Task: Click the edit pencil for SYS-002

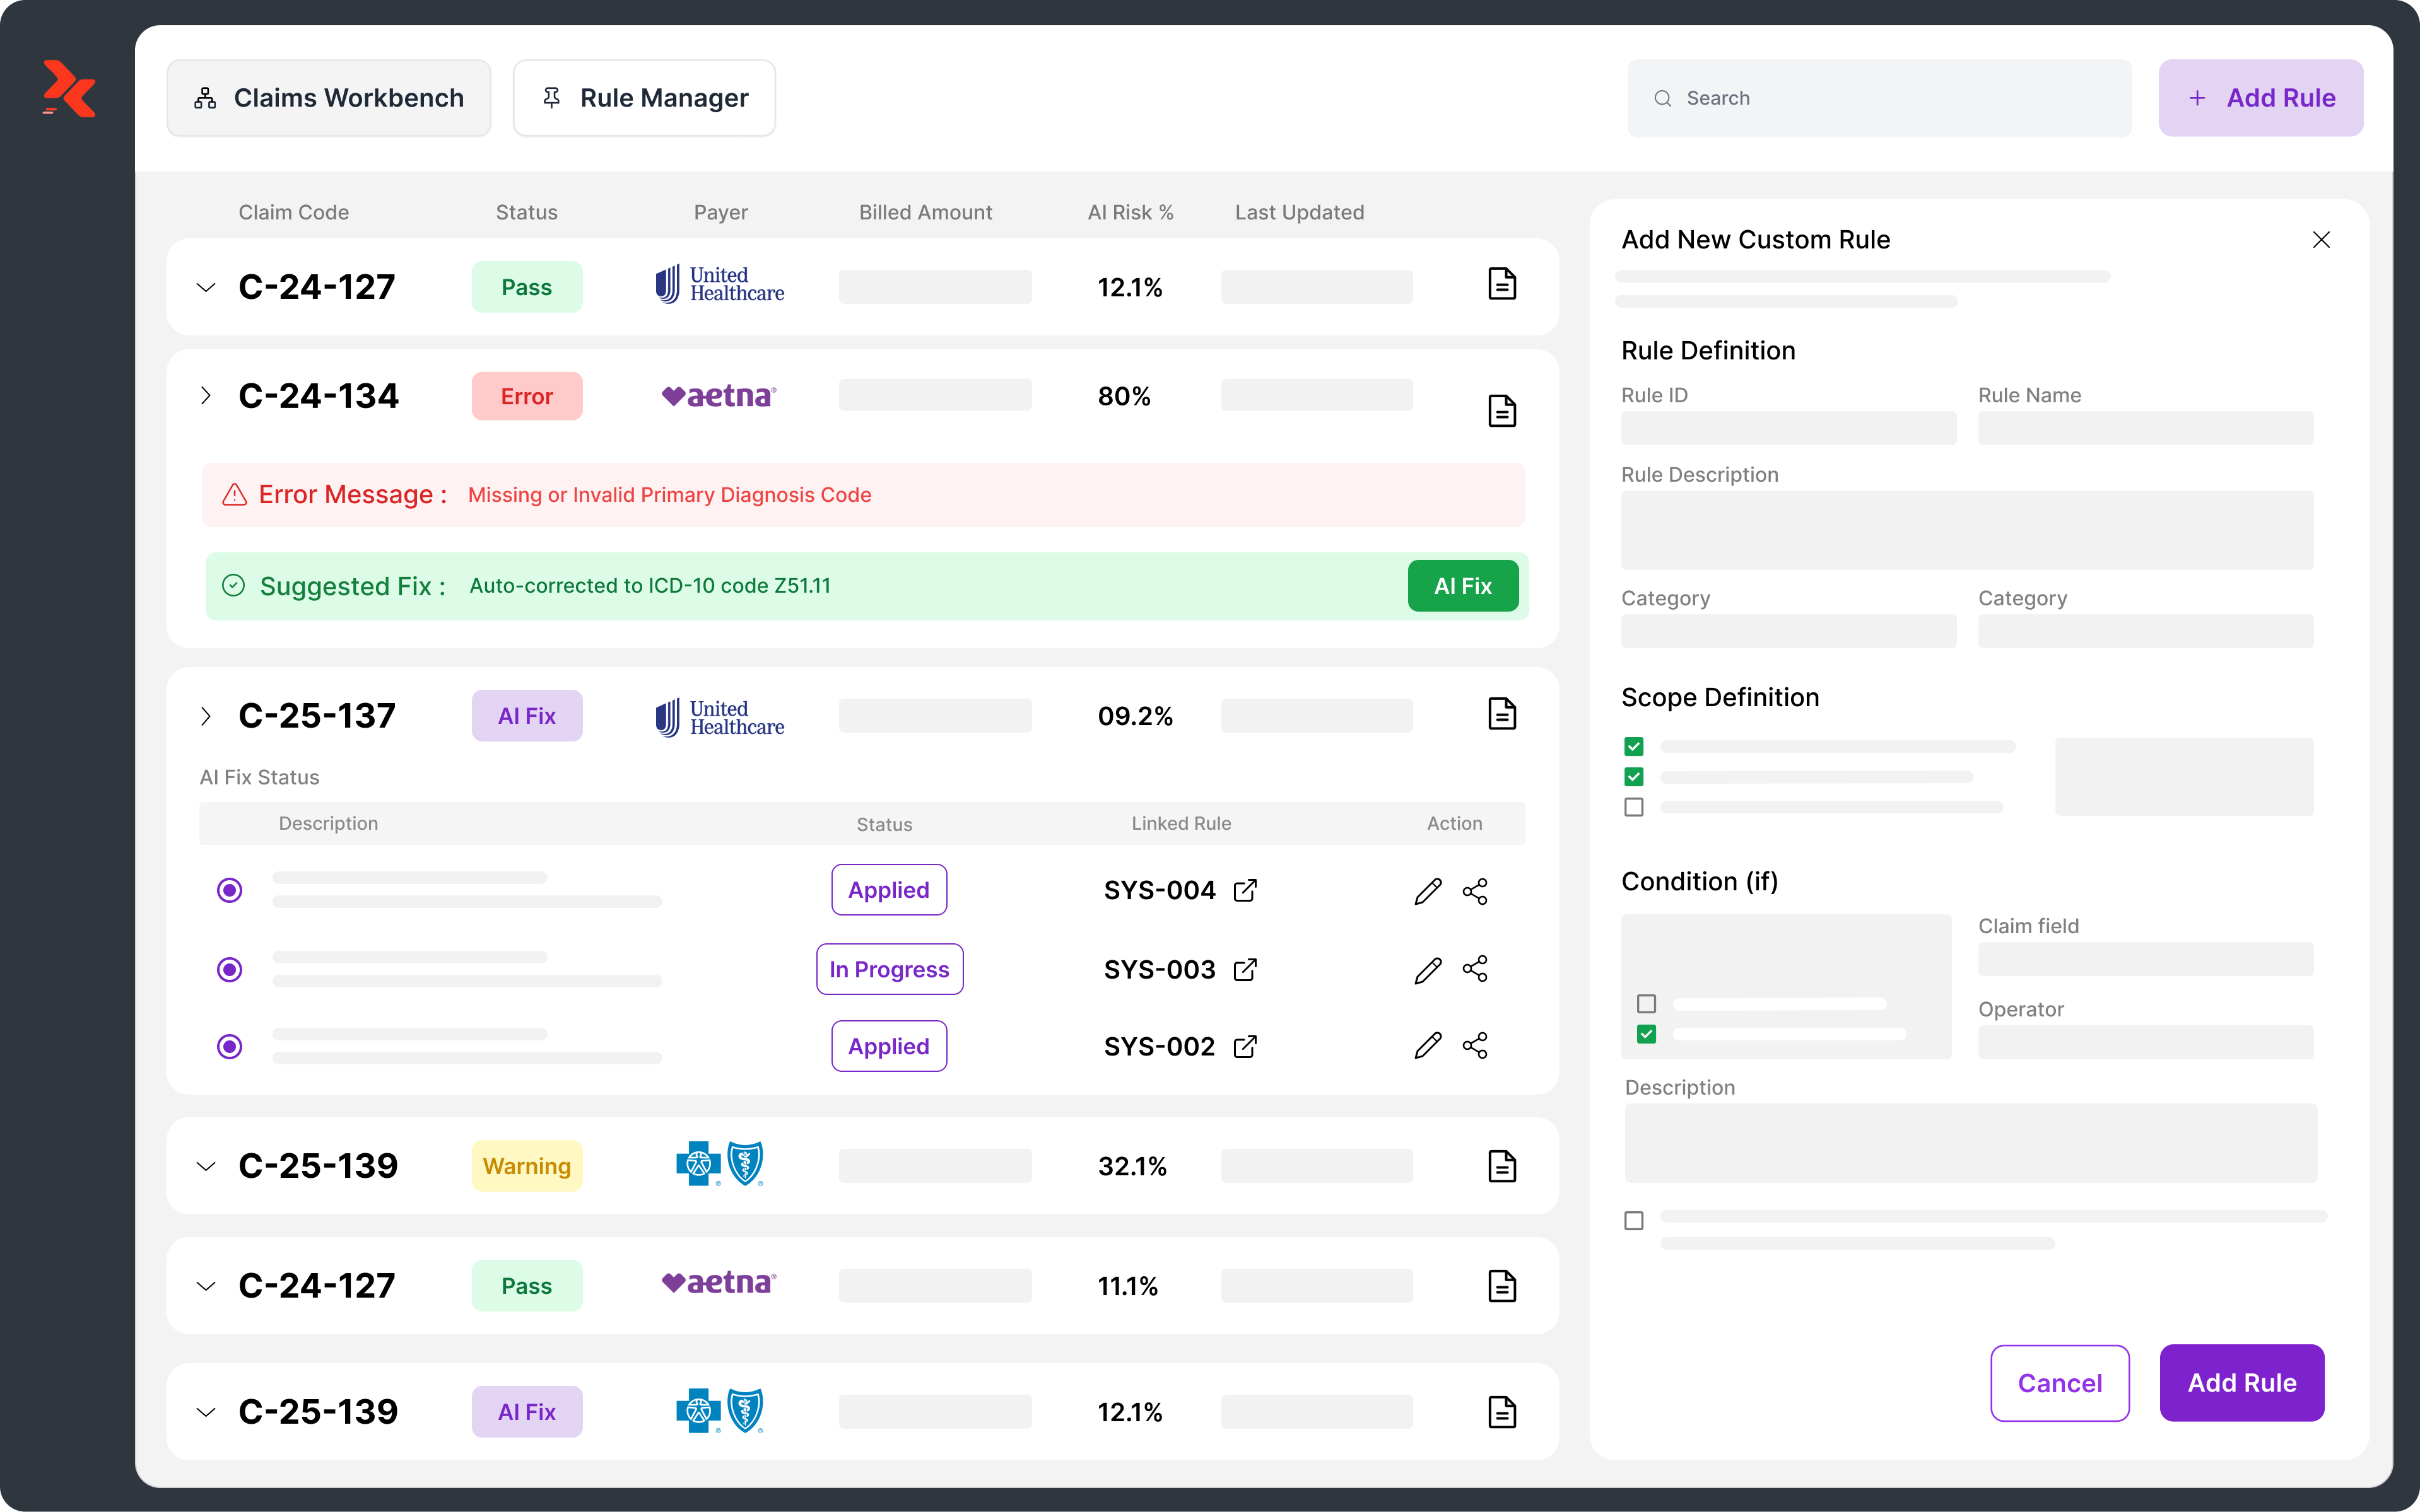Action: [1428, 1046]
